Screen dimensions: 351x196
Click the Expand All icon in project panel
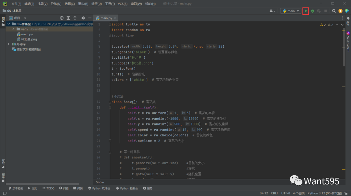pyautogui.click(x=68, y=18)
